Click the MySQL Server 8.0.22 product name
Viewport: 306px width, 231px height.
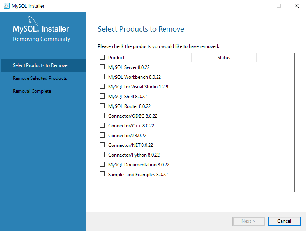click(129, 67)
